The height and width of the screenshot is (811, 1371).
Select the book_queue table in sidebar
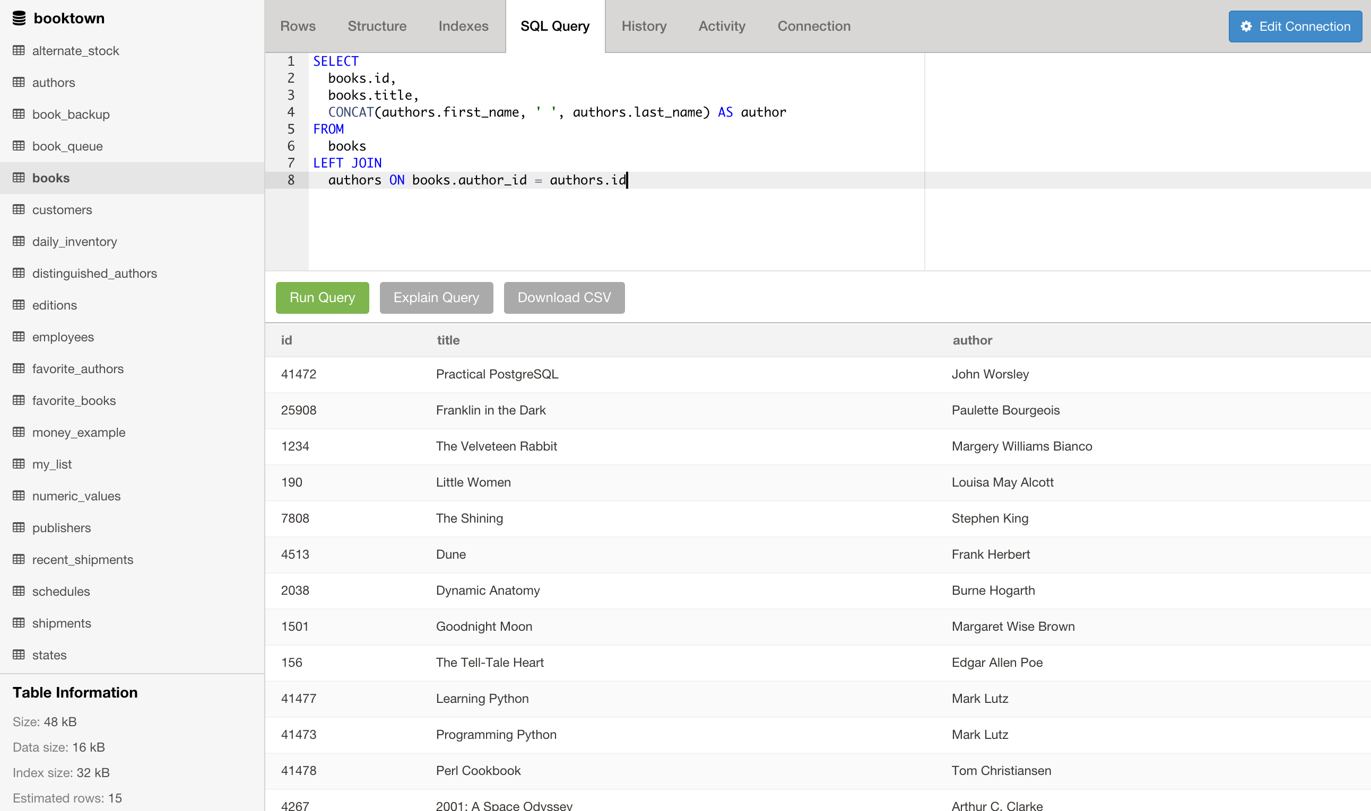point(67,146)
